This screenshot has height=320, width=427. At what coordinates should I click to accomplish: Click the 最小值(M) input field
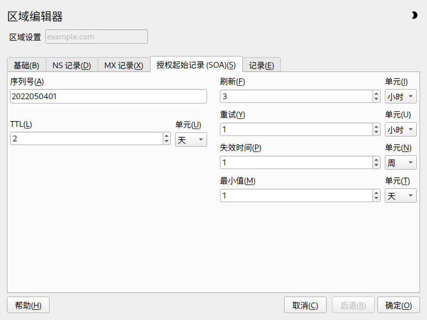296,196
